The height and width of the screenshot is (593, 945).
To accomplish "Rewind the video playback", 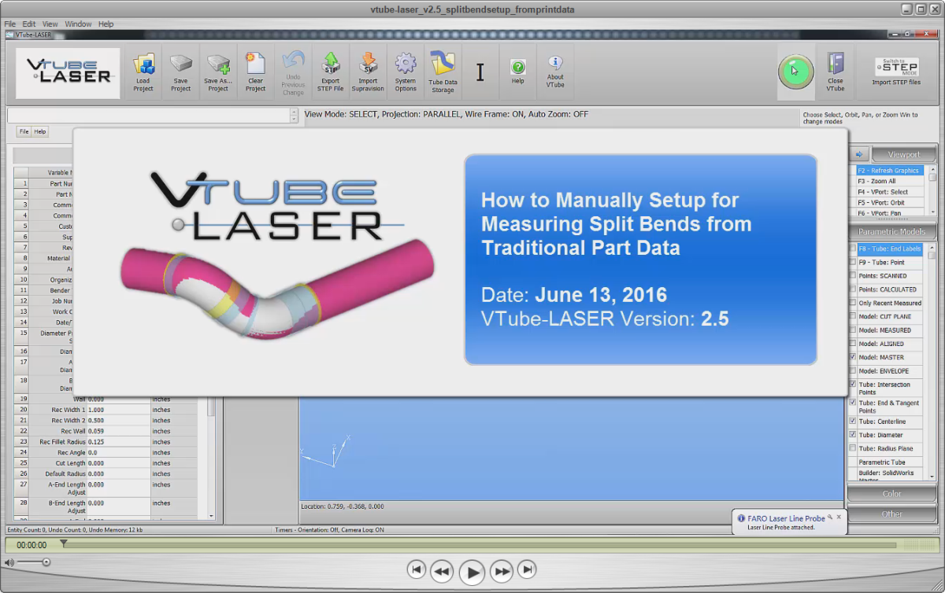I will 442,571.
